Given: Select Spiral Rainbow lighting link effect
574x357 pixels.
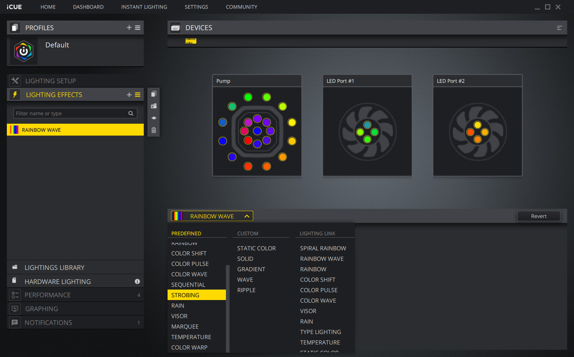Looking at the screenshot, I should pos(323,248).
